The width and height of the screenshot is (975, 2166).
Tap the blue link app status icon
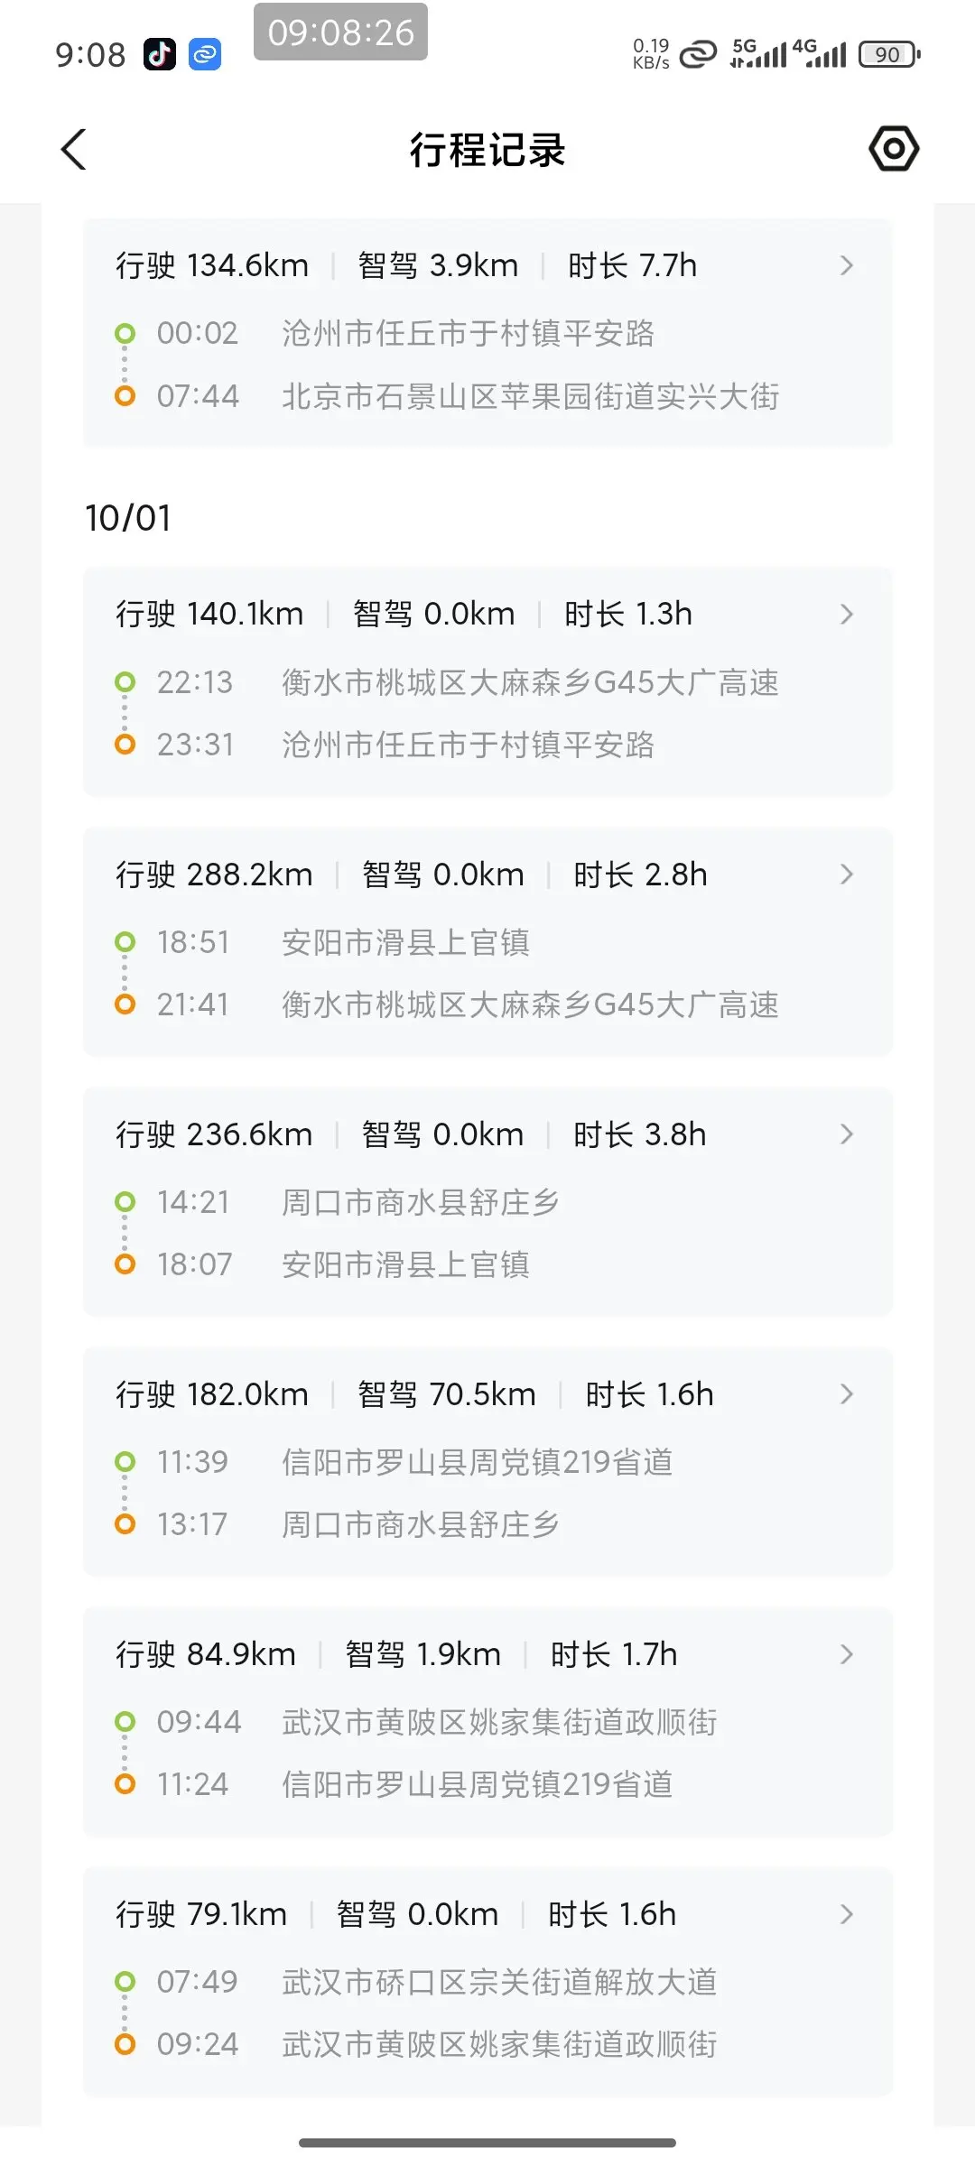205,55
